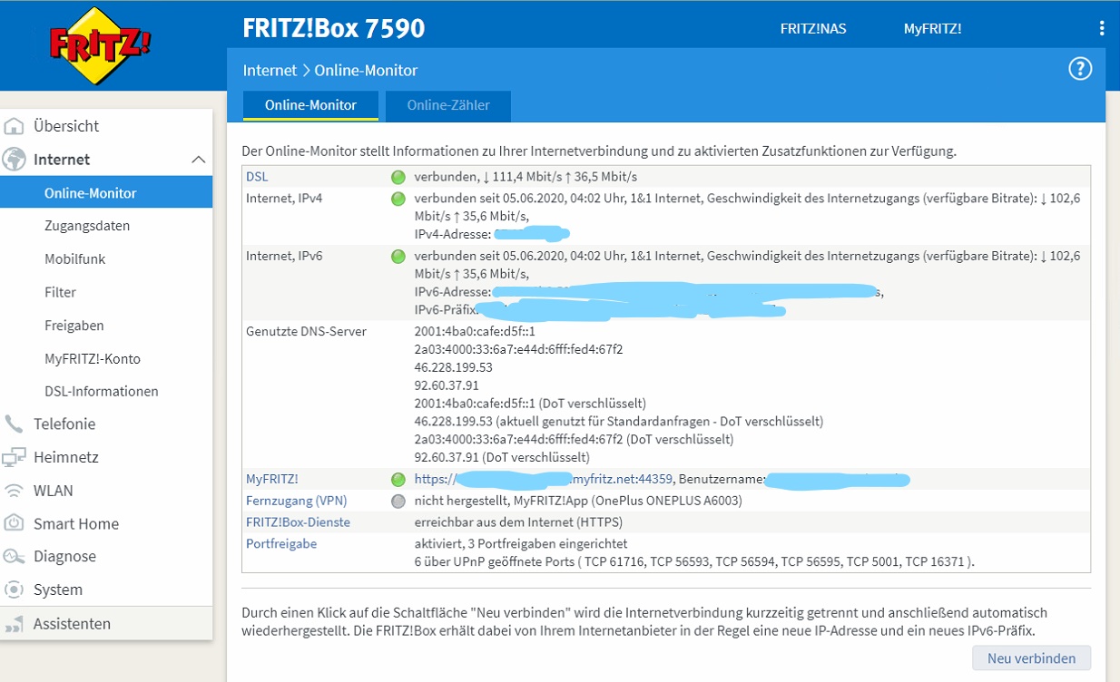Click the UPnP opened ports line
The width and height of the screenshot is (1120, 682).
pos(694,562)
